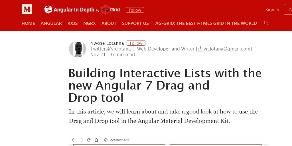This screenshot has height=146, width=292.
Task: Open AG-GRID: THE BEST HTML5 GRID link
Action: (x=206, y=23)
